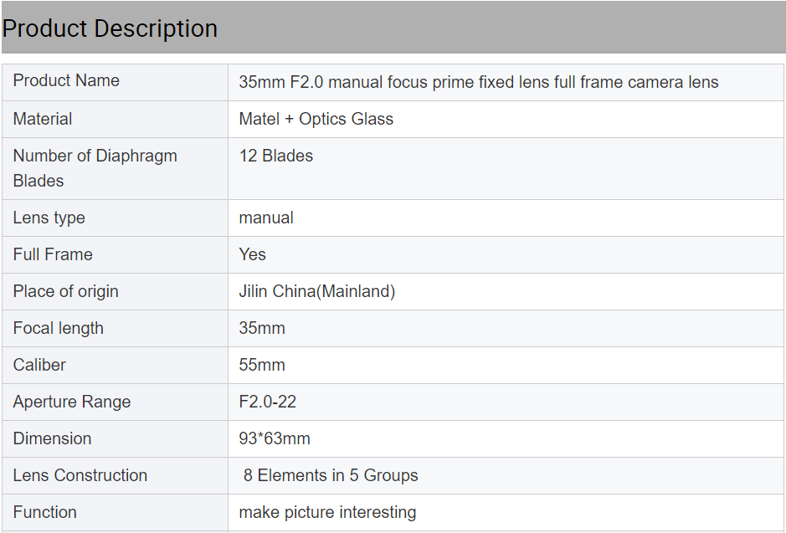Select the Product Name label cell
Screen dimensions: 786x533
116,82
